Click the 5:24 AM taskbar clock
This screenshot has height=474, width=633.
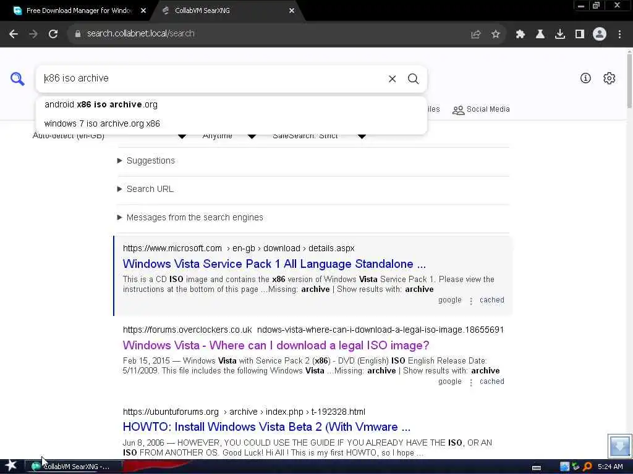610,467
